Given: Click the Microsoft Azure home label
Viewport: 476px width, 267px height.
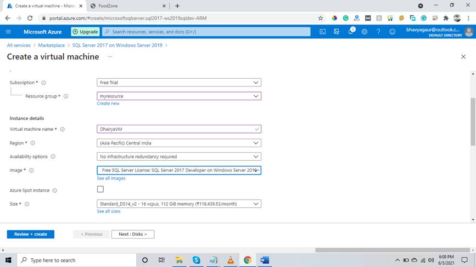Looking at the screenshot, I should click(42, 32).
